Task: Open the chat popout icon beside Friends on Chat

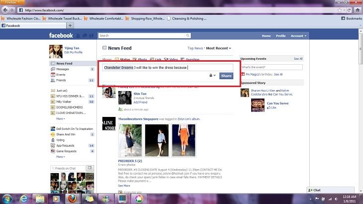Action: point(90,168)
